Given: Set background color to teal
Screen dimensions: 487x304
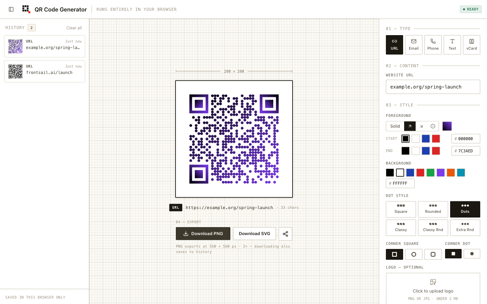Looking at the screenshot, I should 461,173.
